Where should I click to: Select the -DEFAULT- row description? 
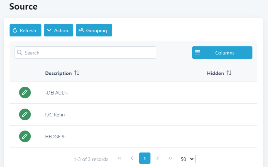(57, 93)
